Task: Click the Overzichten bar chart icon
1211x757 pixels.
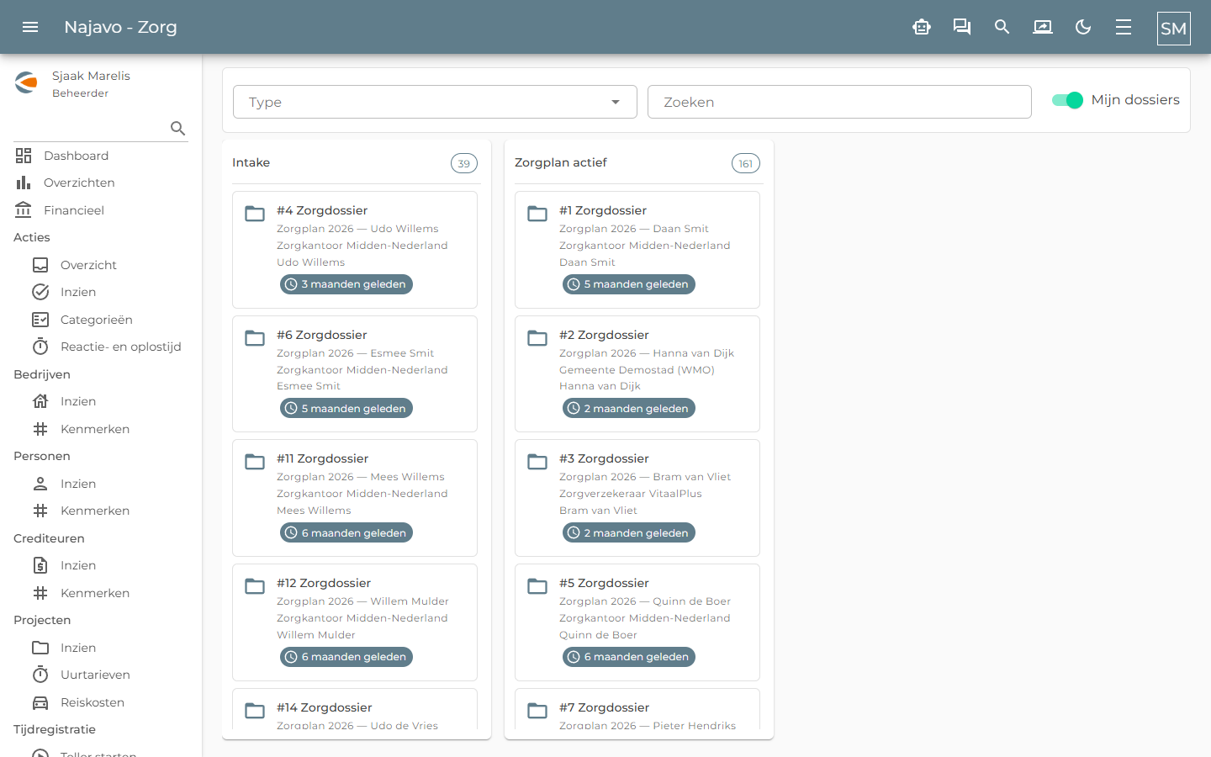Action: point(24,183)
